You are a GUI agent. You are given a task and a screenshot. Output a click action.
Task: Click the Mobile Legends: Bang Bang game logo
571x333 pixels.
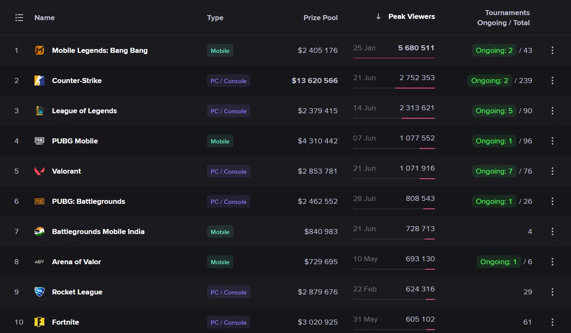[39, 50]
